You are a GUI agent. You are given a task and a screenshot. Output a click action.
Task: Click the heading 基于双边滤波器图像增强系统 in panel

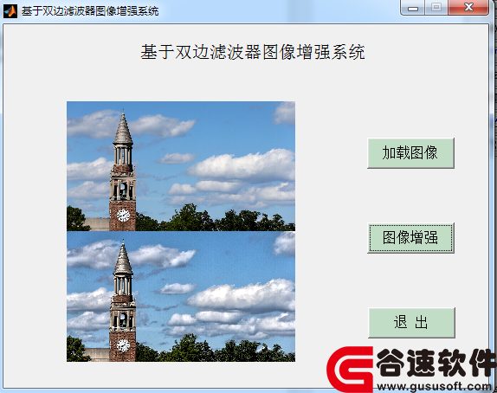click(x=253, y=52)
